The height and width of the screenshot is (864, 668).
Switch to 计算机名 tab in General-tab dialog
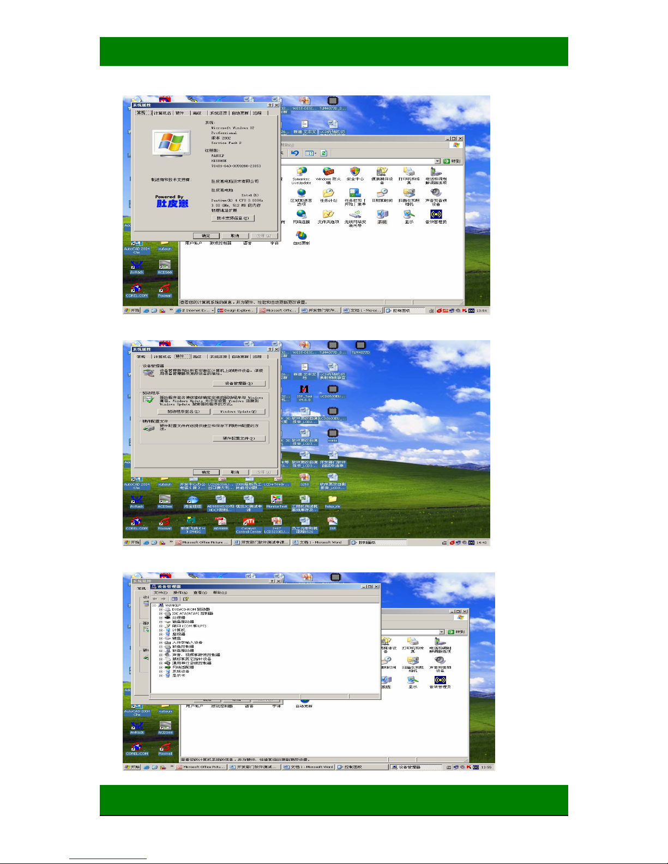click(x=163, y=113)
